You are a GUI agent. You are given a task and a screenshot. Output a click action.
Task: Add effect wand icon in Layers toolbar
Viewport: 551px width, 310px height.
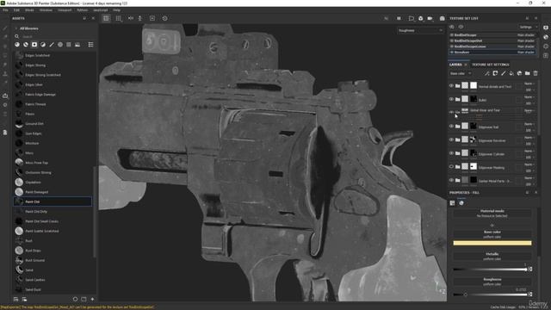tap(487, 73)
